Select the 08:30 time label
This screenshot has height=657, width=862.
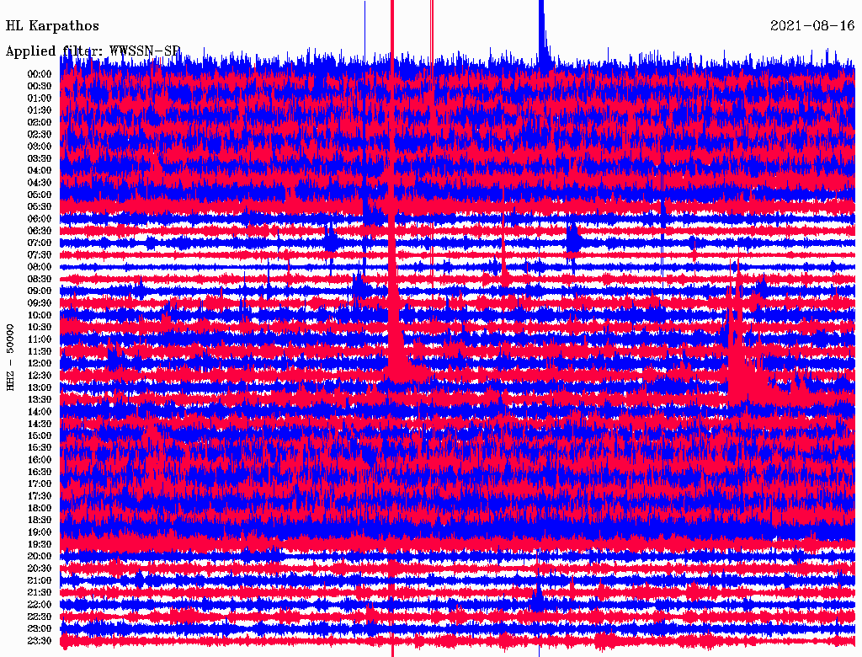tap(40, 280)
